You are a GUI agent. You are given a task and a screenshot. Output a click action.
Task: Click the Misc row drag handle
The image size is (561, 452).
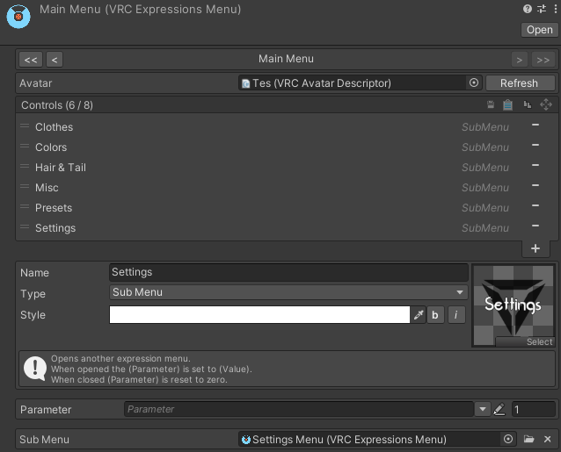click(x=25, y=186)
